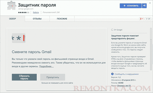Click the Обновлено: 29 апреля 2015 г. text
The width and height of the screenshot is (153, 93).
click(123, 80)
